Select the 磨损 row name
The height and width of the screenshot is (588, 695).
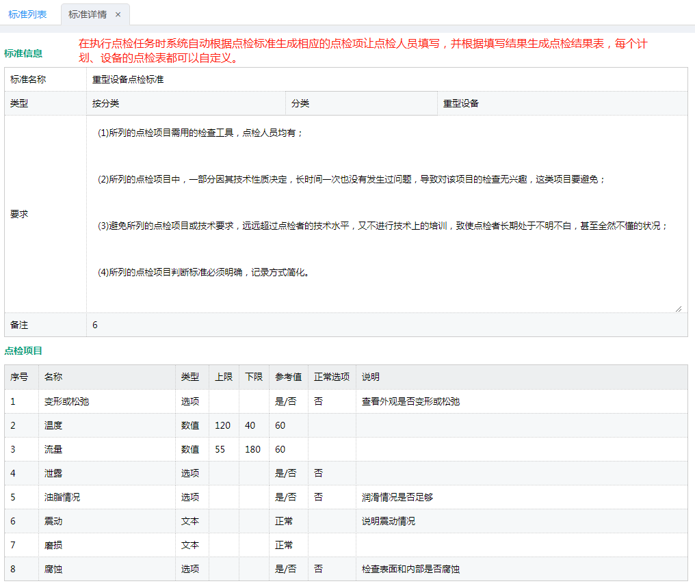pos(53,545)
